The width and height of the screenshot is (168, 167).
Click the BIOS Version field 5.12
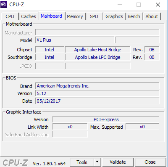pos(97,93)
